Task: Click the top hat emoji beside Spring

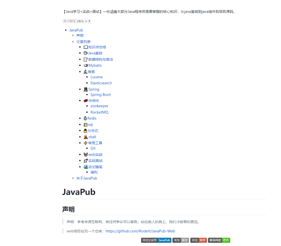Action: coord(86,89)
